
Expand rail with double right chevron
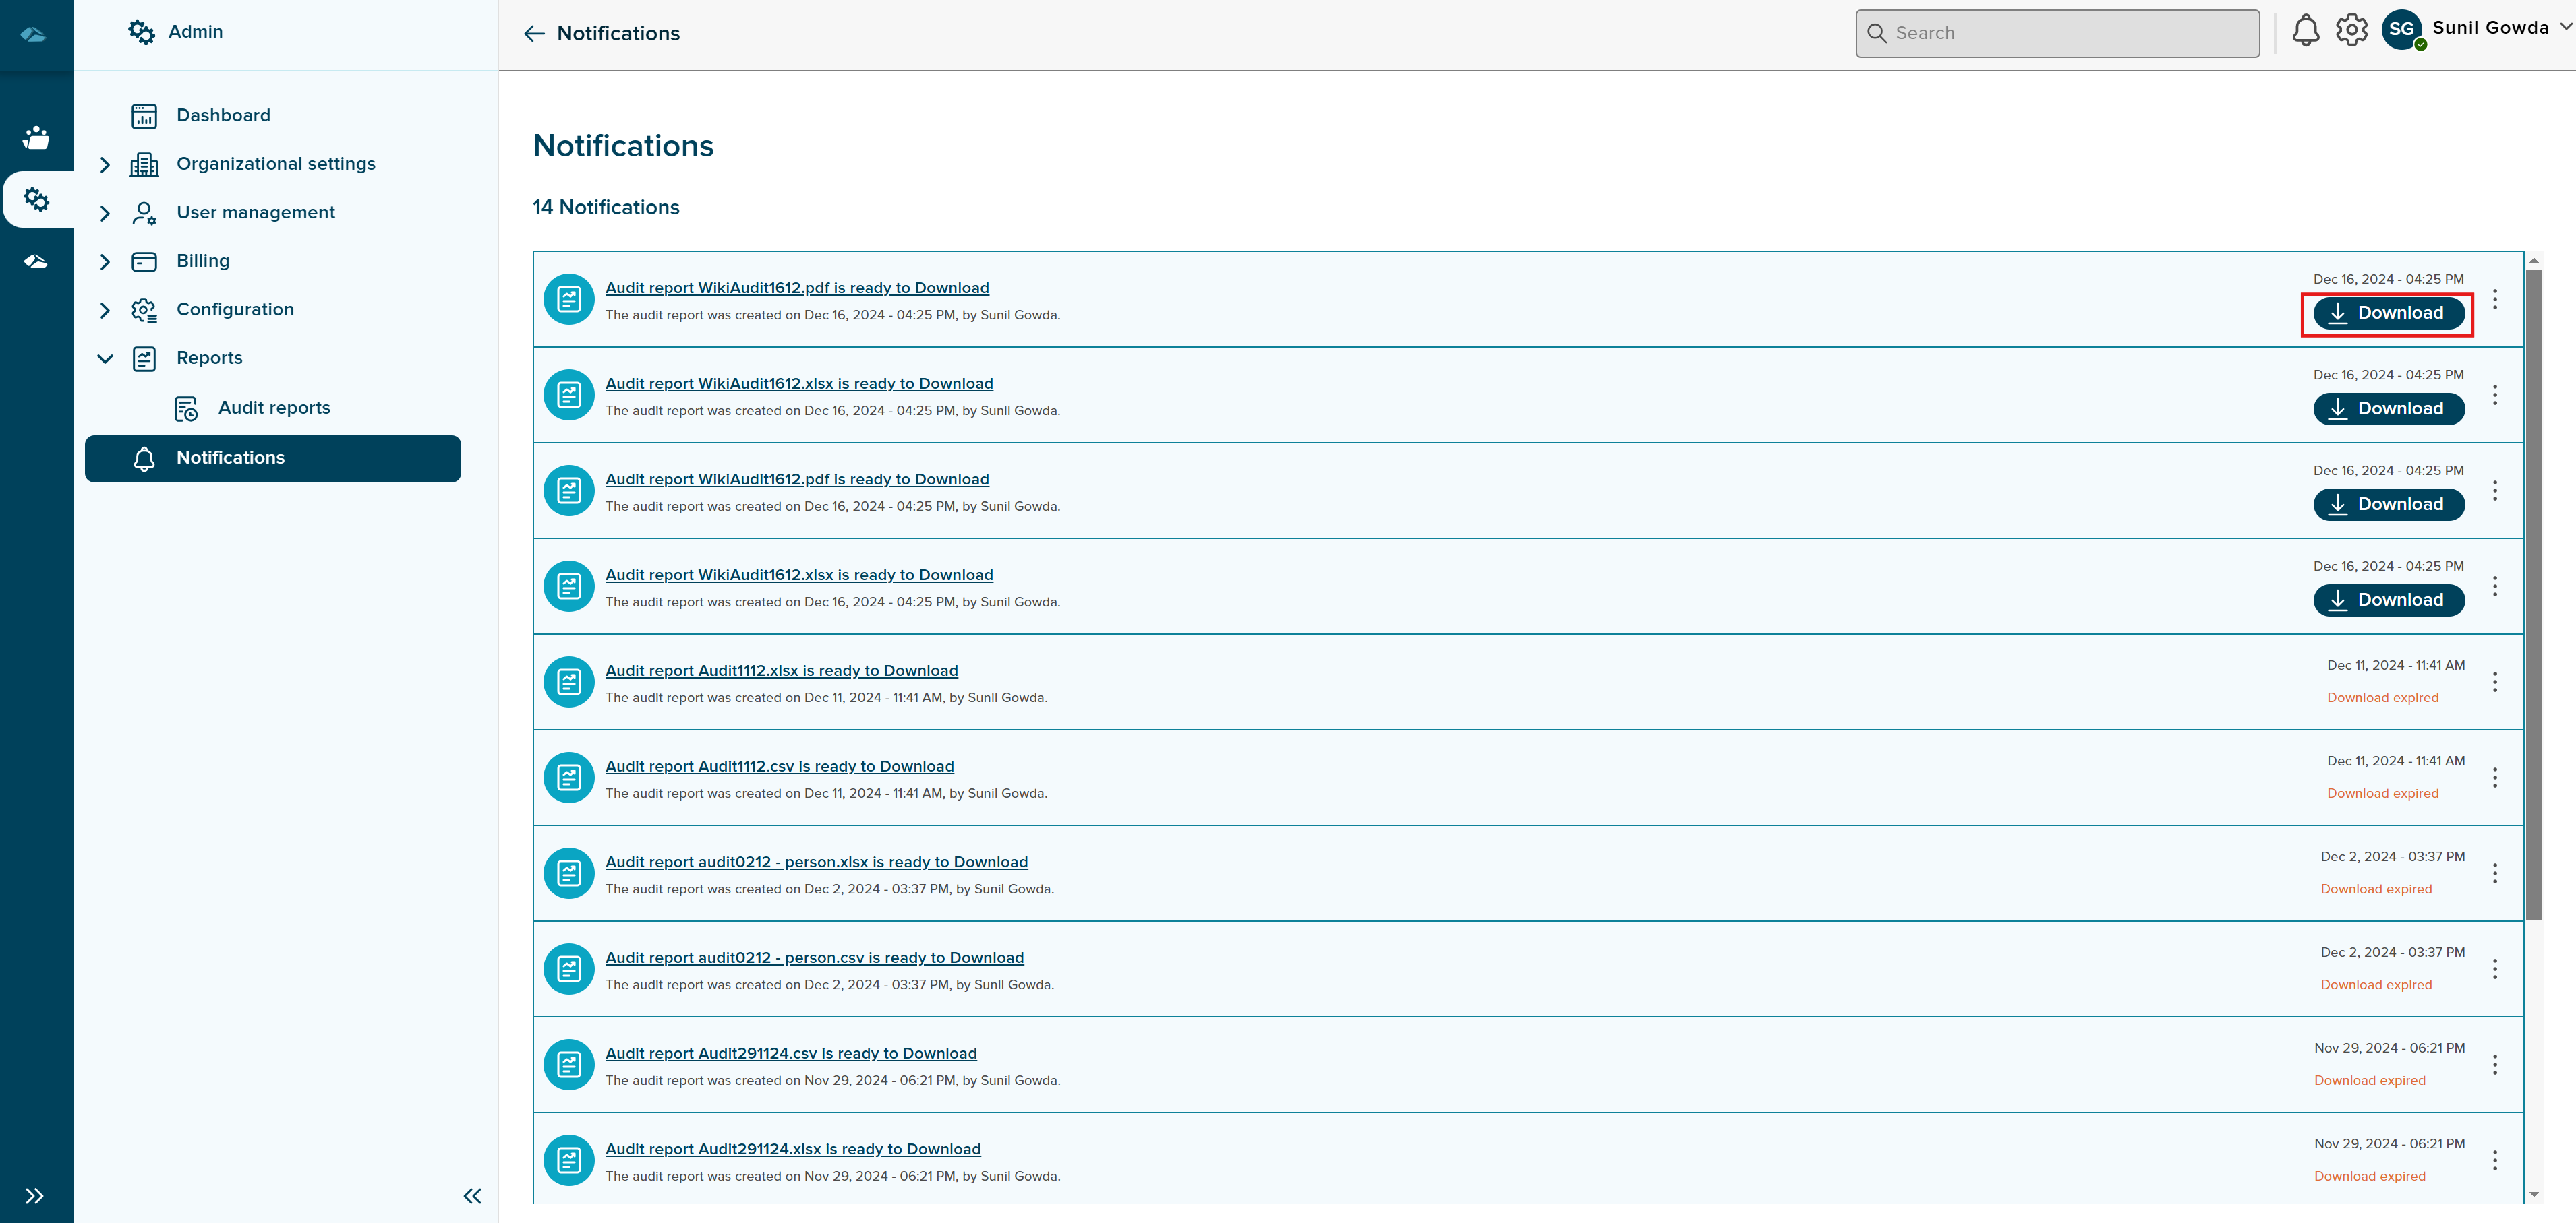point(35,1196)
